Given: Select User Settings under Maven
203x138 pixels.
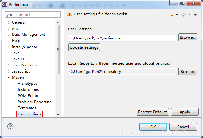Looking at the screenshot, I should (29, 114).
